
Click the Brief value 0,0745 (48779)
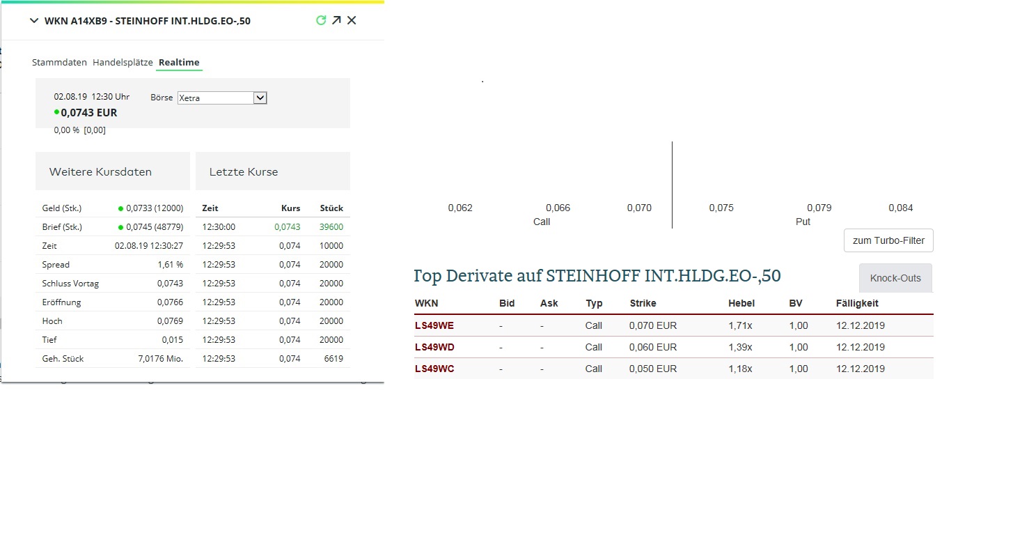point(155,227)
